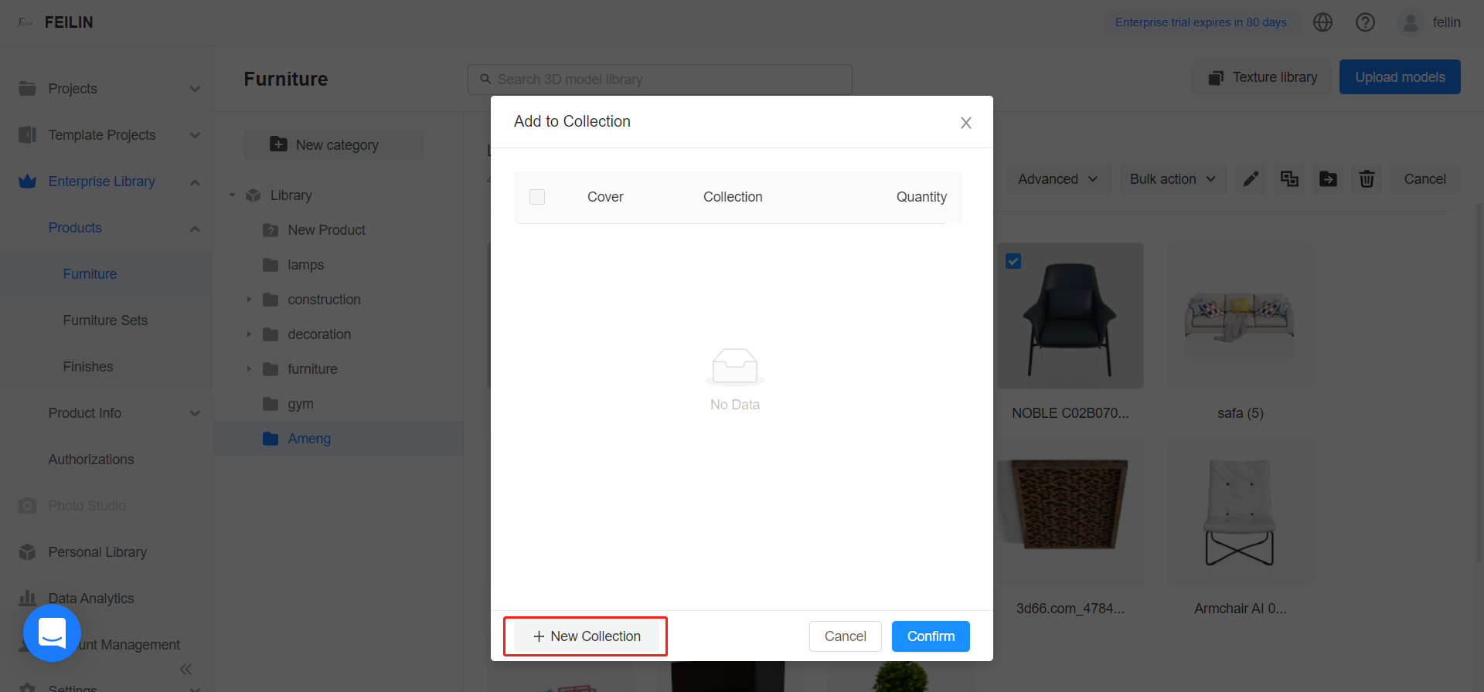Open the chat support bubble
The image size is (1484, 692).
pos(52,633)
